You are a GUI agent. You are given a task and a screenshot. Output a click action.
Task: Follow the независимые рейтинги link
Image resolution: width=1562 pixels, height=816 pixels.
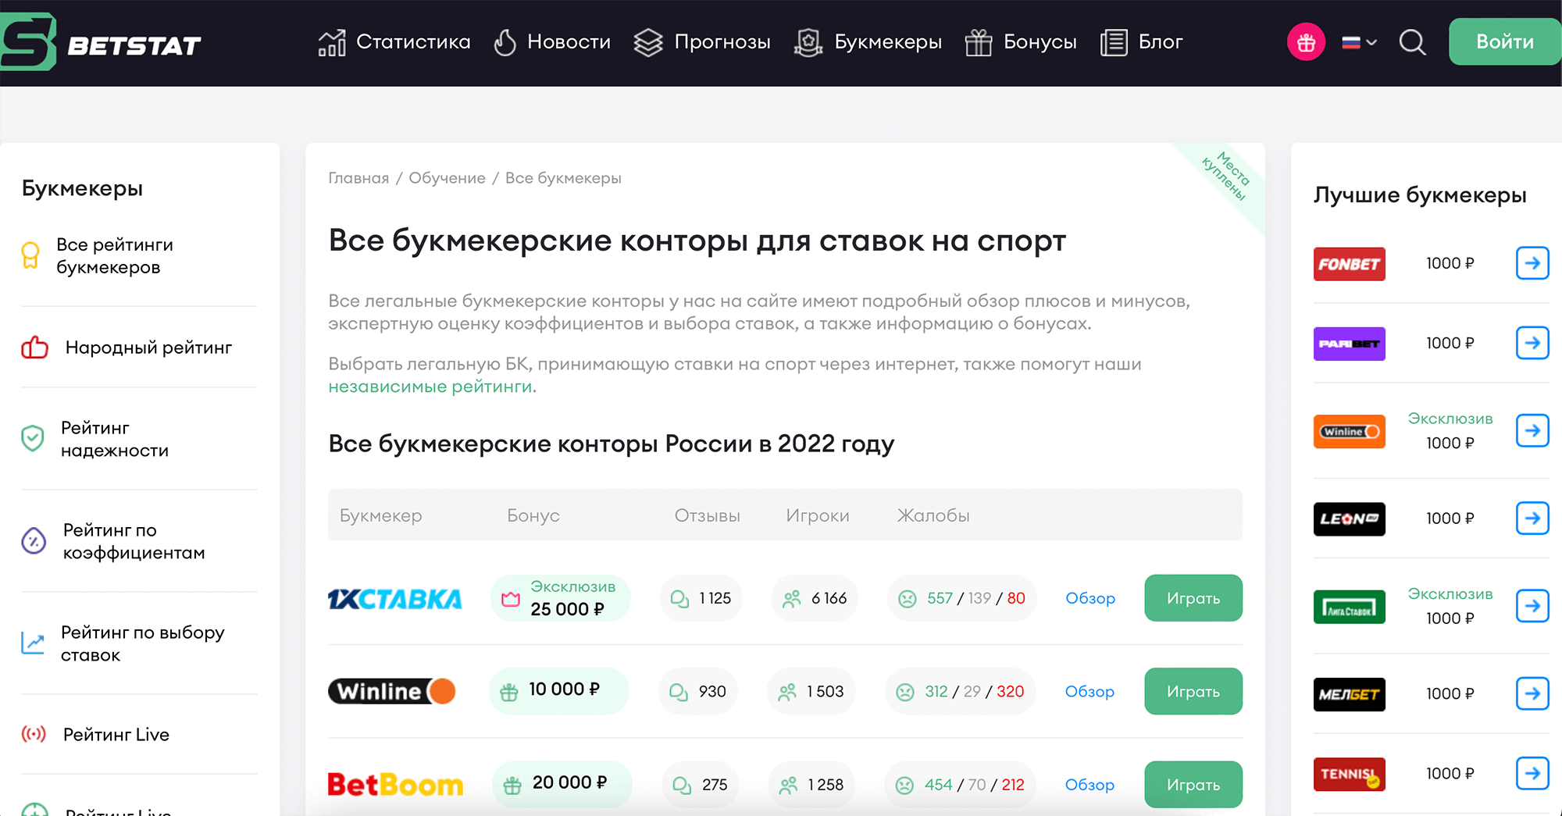[431, 387]
